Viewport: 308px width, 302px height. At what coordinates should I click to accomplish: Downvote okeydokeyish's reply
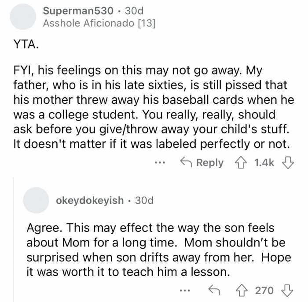[x=288, y=290]
